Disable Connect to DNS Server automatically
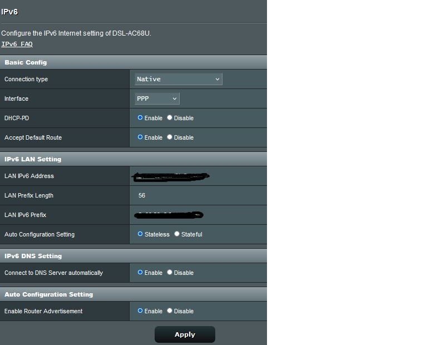 point(170,273)
